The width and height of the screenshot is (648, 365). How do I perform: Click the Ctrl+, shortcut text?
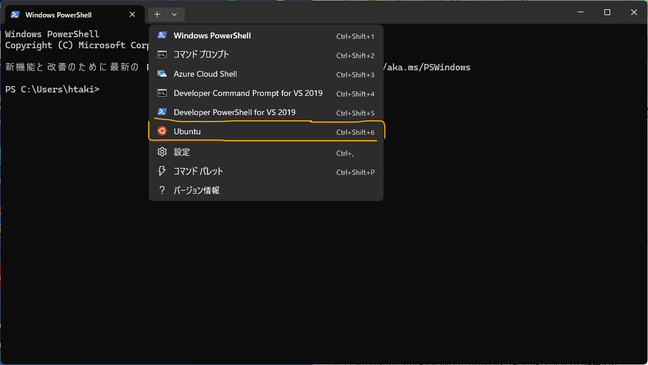345,153
